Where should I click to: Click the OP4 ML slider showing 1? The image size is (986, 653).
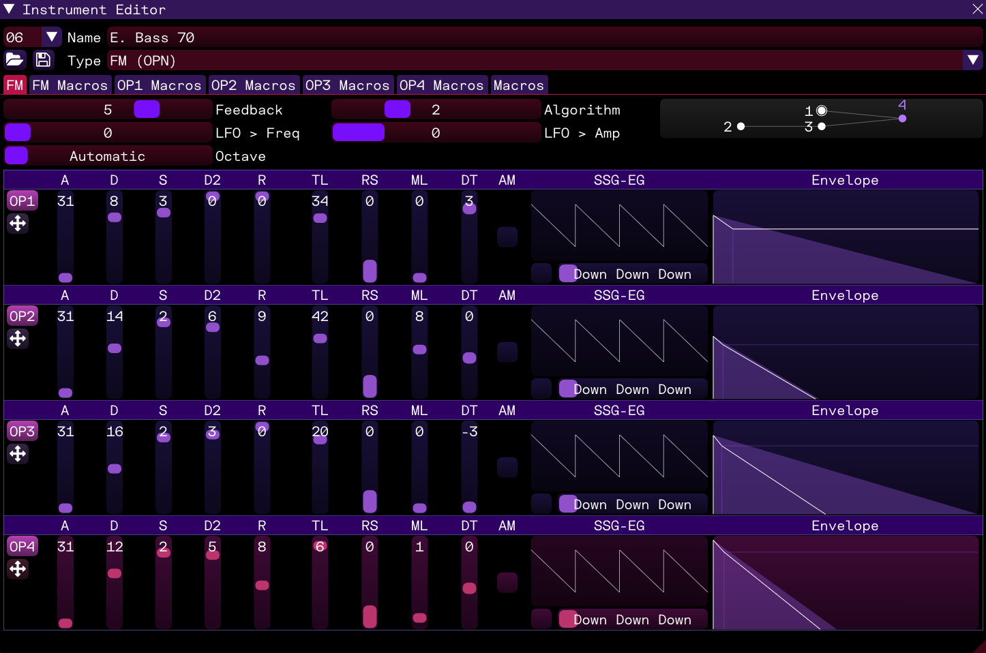point(419,583)
